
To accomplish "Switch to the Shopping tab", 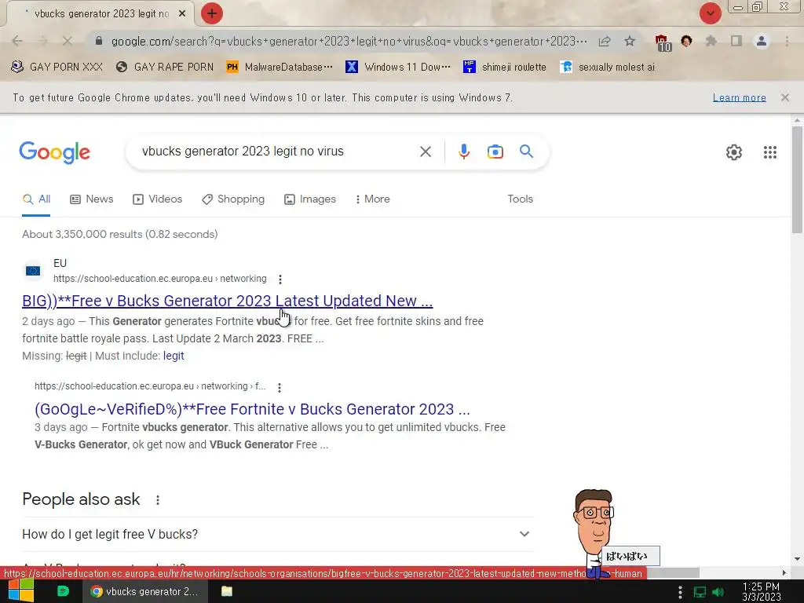I will 233,199.
